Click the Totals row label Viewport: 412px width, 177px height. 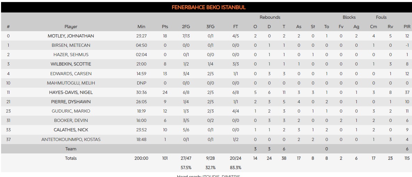click(x=71, y=158)
